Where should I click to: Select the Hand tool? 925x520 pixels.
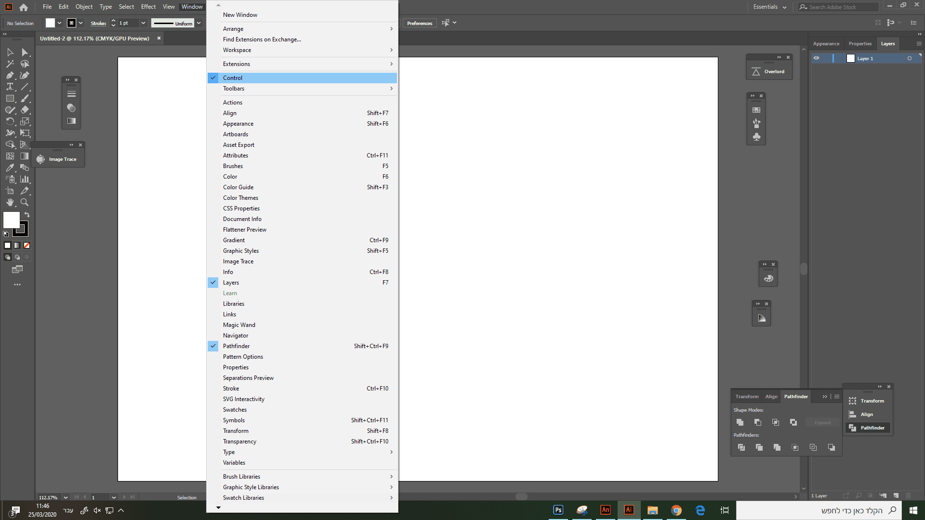click(x=10, y=202)
